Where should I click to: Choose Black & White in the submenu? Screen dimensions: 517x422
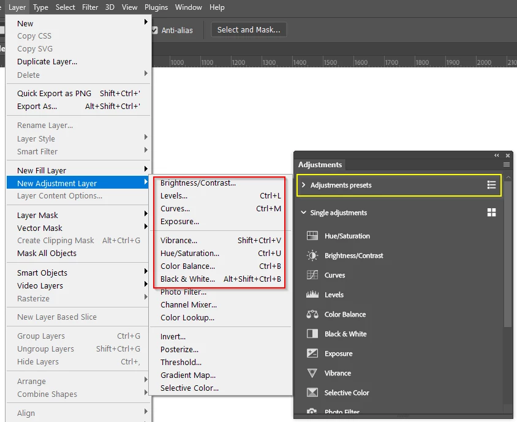(x=221, y=279)
